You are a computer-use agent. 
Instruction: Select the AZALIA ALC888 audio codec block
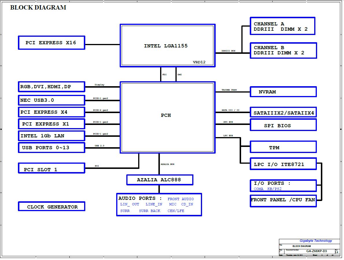160,180
